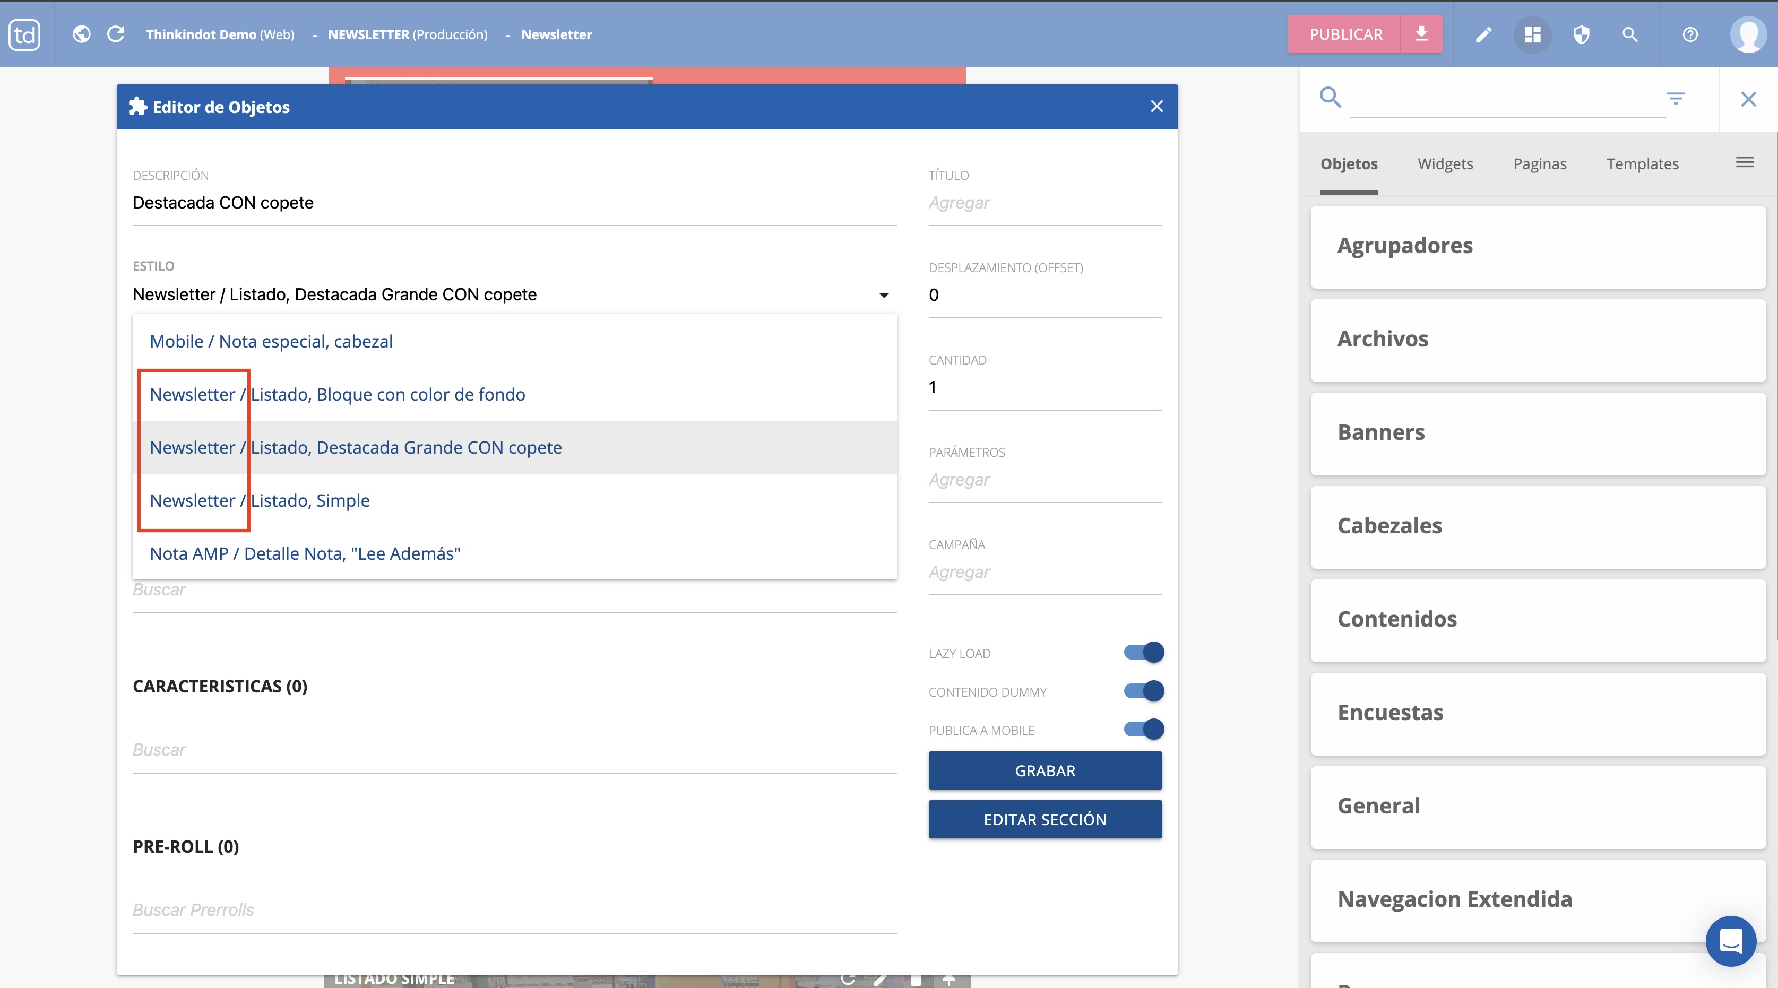1778x988 pixels.
Task: Click the Cantidad input field
Action: [1045, 388]
